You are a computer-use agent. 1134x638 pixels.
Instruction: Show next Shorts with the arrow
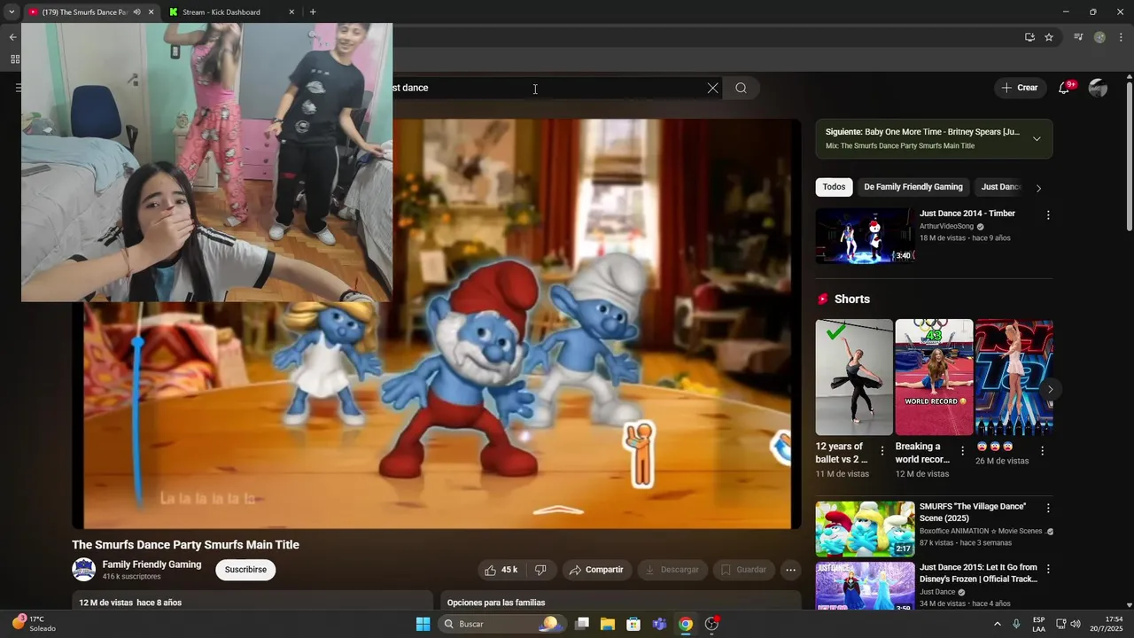pyautogui.click(x=1050, y=389)
